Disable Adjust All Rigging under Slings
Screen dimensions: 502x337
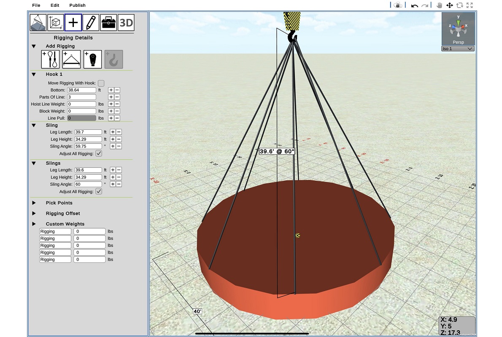coord(100,191)
